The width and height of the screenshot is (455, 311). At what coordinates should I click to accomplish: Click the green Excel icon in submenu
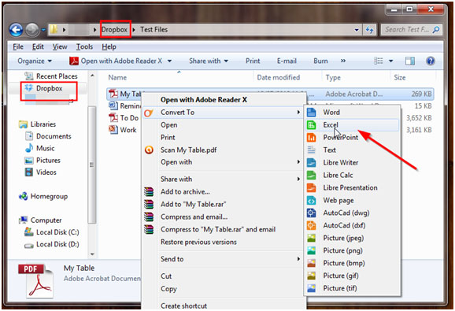[x=311, y=124]
